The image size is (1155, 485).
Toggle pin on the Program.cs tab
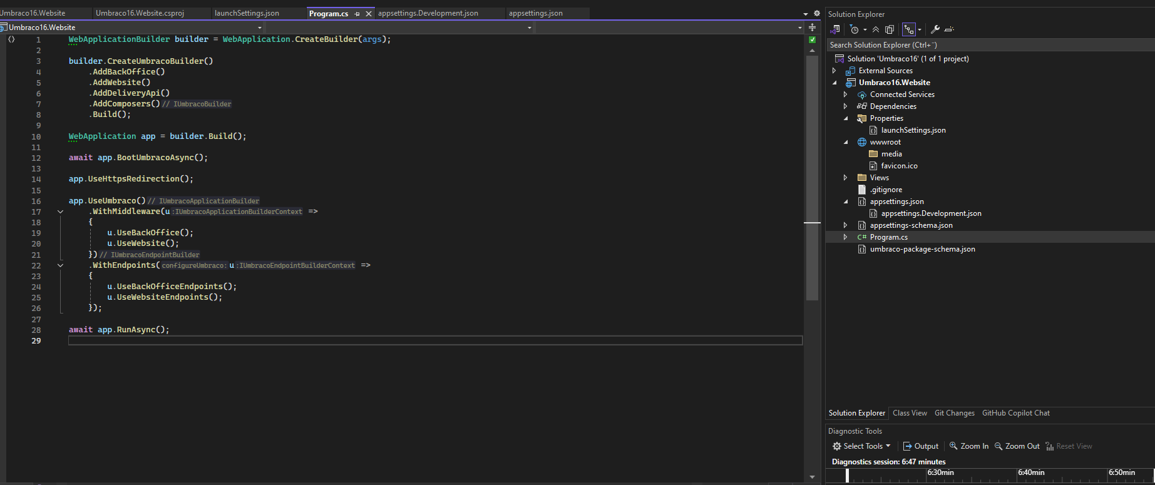(357, 14)
